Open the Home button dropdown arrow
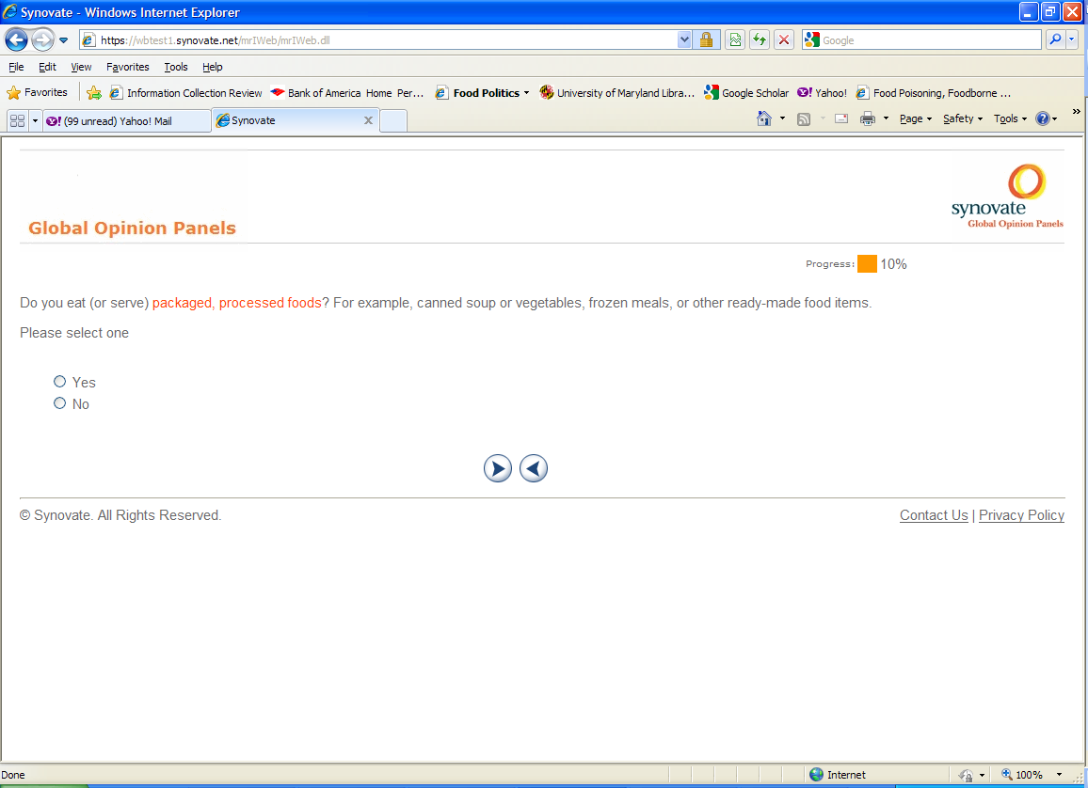The width and height of the screenshot is (1088, 788). click(x=783, y=118)
